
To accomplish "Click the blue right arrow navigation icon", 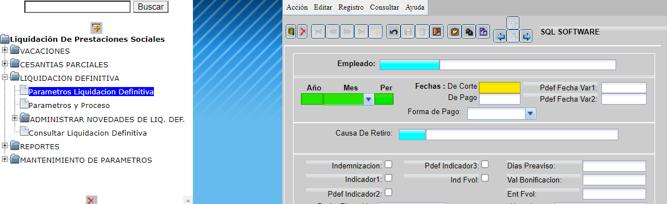I will tap(527, 37).
